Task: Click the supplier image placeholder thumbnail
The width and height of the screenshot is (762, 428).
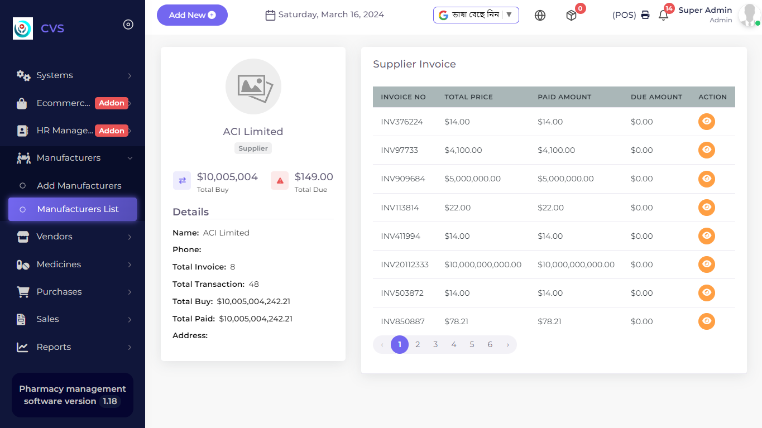Action: point(253,86)
